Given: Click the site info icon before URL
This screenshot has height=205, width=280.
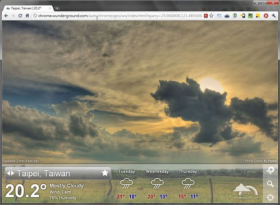Looking at the screenshot, I should click(35, 16).
